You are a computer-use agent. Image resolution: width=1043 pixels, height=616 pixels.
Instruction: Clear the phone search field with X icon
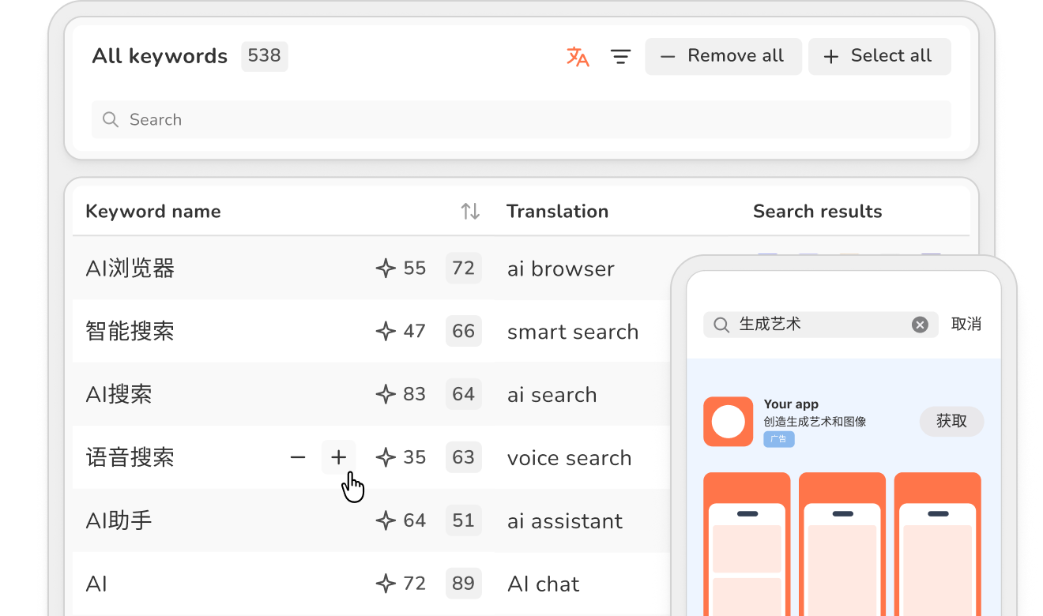920,325
